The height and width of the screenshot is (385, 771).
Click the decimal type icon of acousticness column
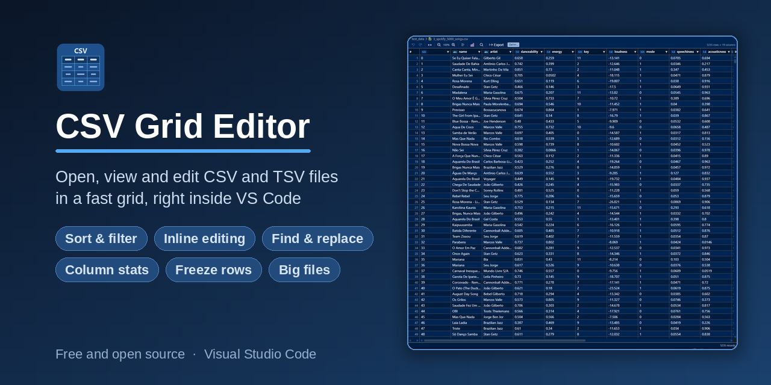pos(704,52)
